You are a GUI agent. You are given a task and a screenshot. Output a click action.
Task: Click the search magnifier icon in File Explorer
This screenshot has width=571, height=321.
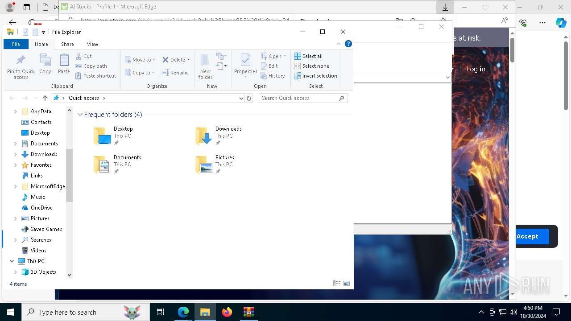pyautogui.click(x=342, y=98)
